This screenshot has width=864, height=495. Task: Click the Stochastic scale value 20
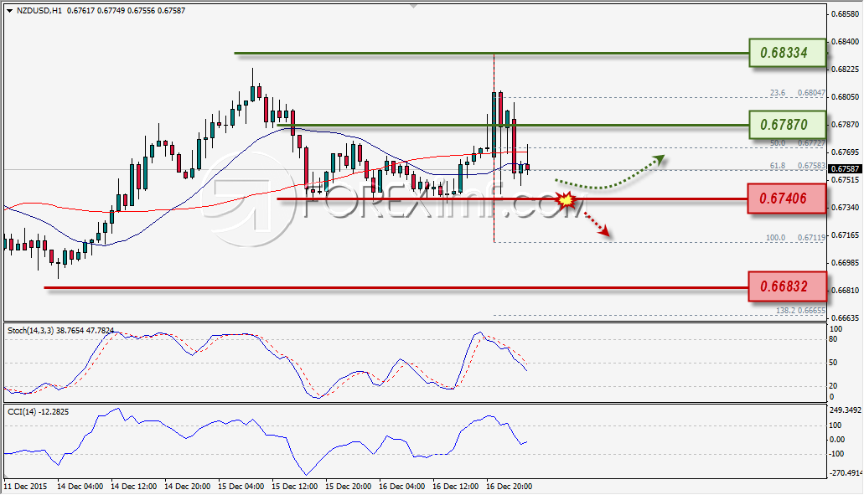834,386
